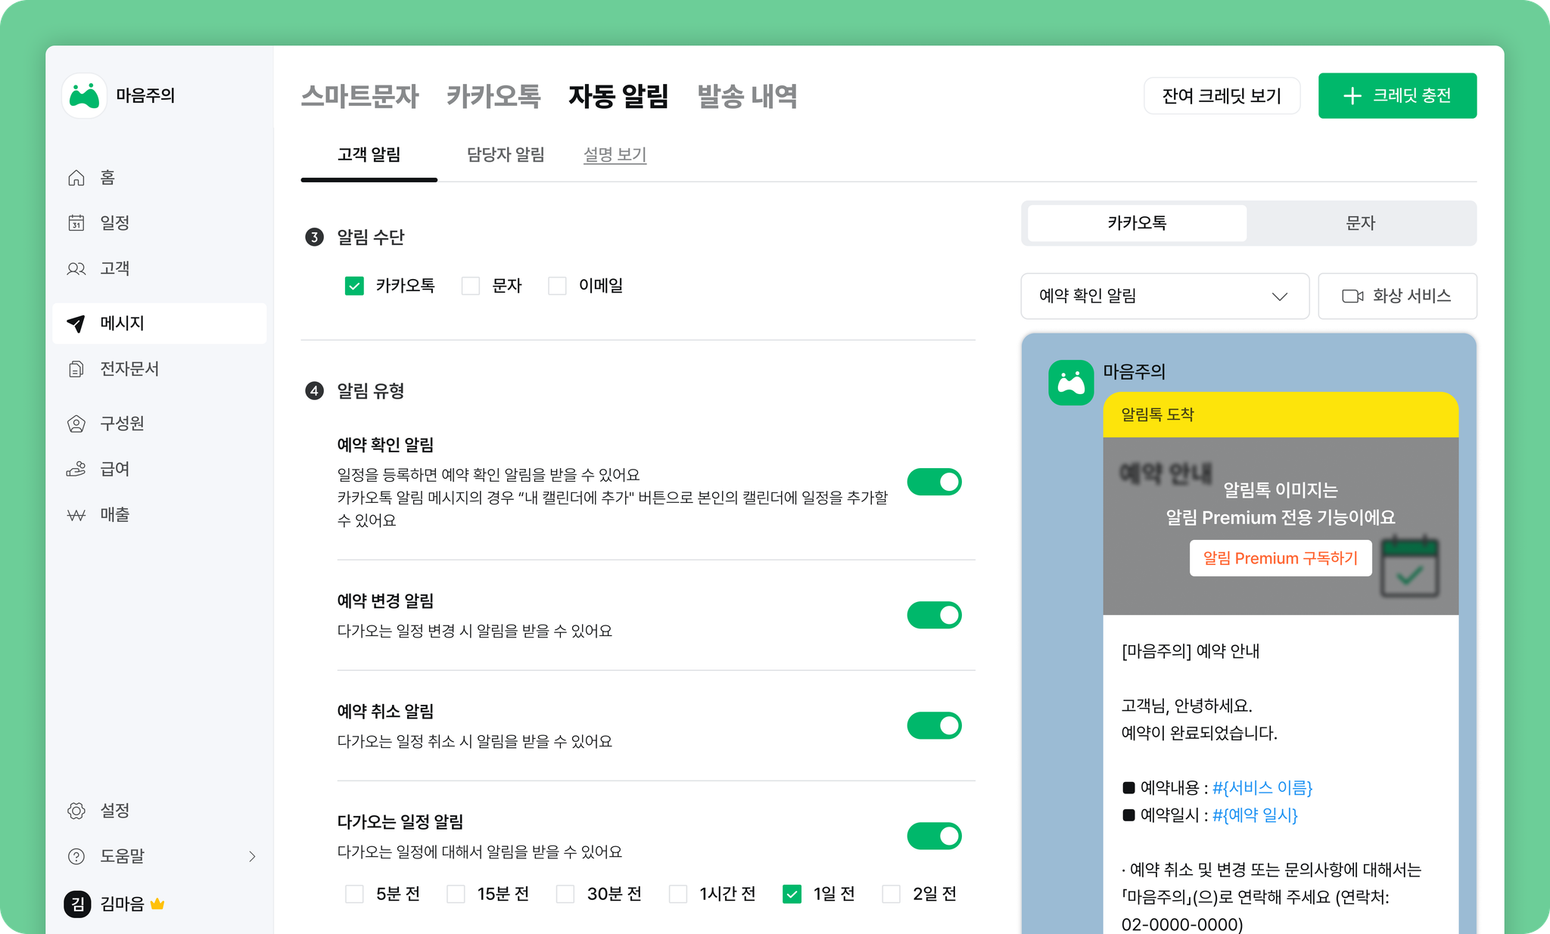The width and height of the screenshot is (1550, 934).
Task: Turn off the 다가오는 일정 알림 switch
Action: [x=935, y=836]
